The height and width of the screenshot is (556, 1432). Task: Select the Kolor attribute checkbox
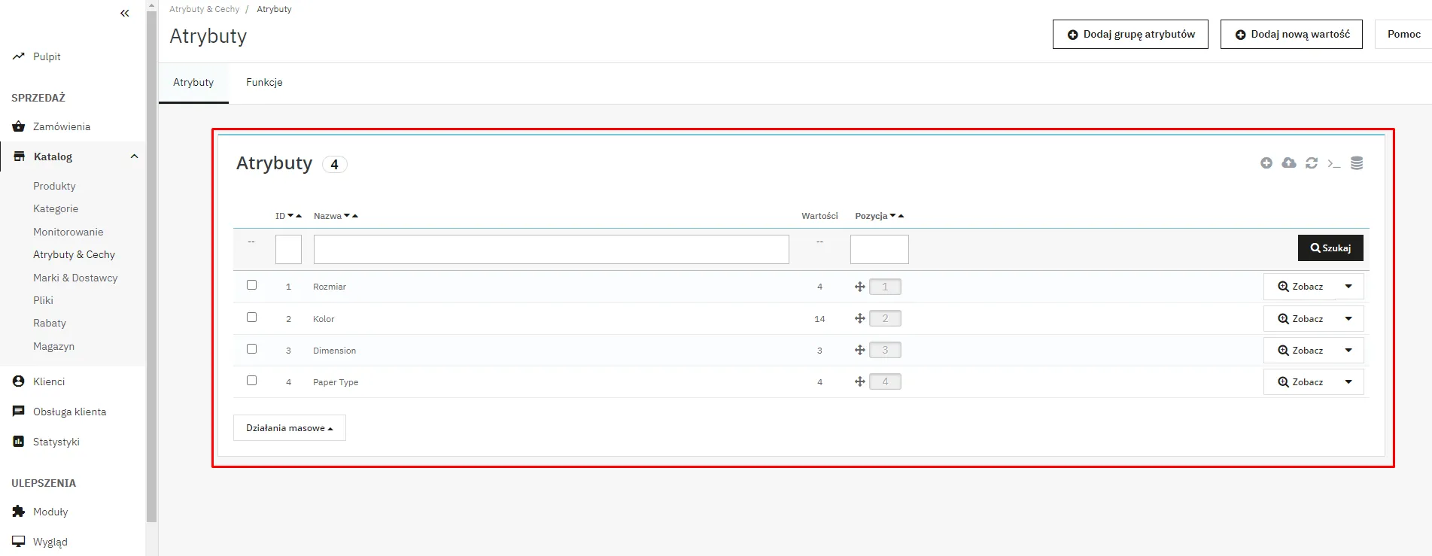[252, 317]
